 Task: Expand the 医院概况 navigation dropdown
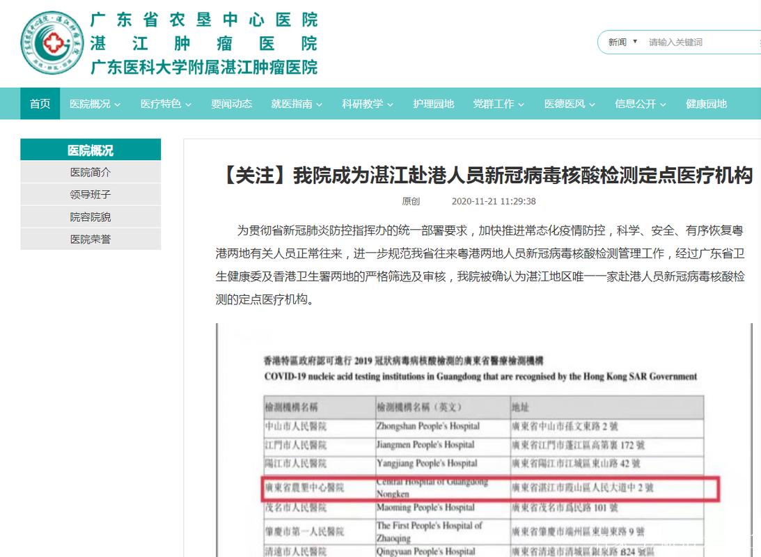[x=89, y=103]
